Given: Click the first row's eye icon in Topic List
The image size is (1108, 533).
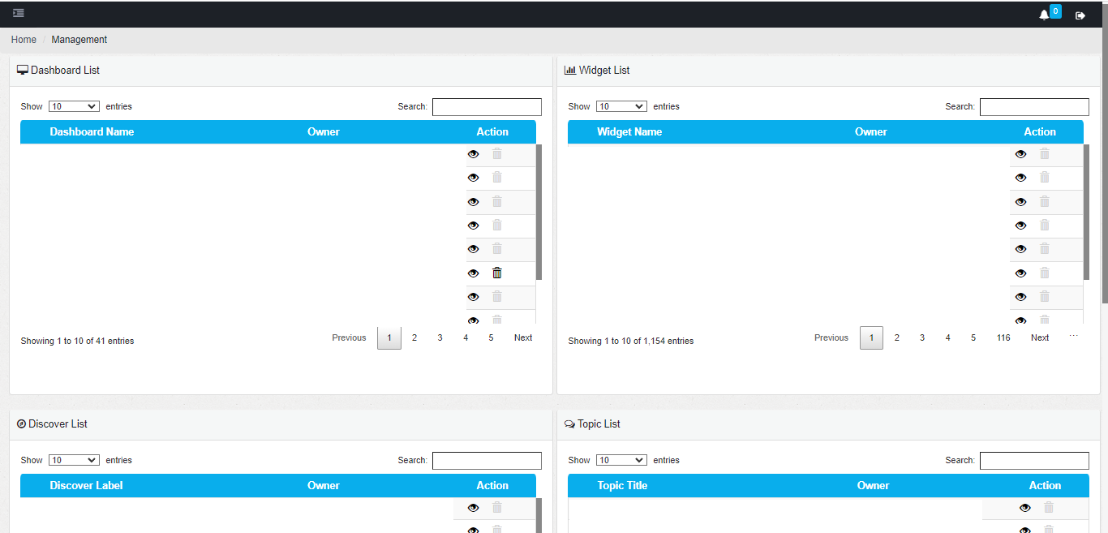Looking at the screenshot, I should coord(1025,508).
